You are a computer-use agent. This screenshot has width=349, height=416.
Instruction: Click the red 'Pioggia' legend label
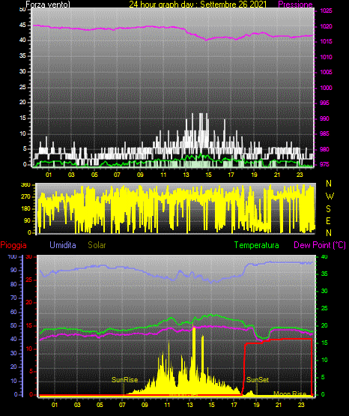point(13,245)
